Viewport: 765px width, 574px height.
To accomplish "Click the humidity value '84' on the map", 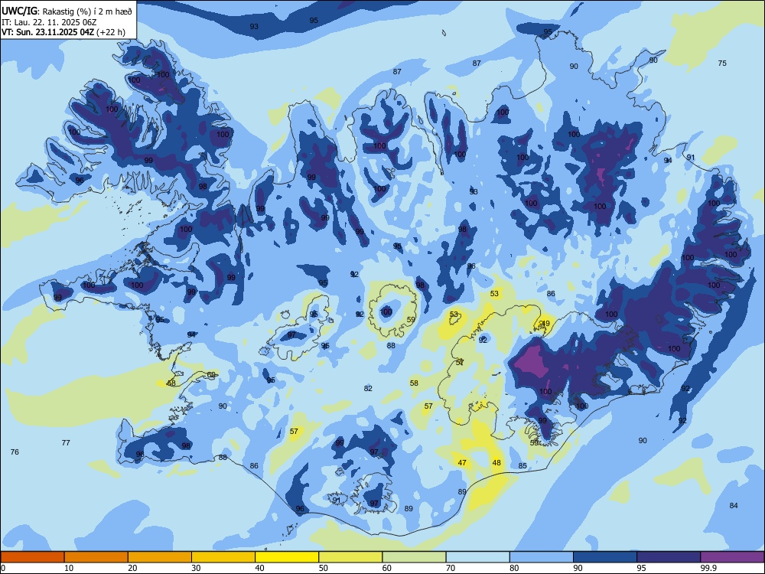I will tap(734, 505).
